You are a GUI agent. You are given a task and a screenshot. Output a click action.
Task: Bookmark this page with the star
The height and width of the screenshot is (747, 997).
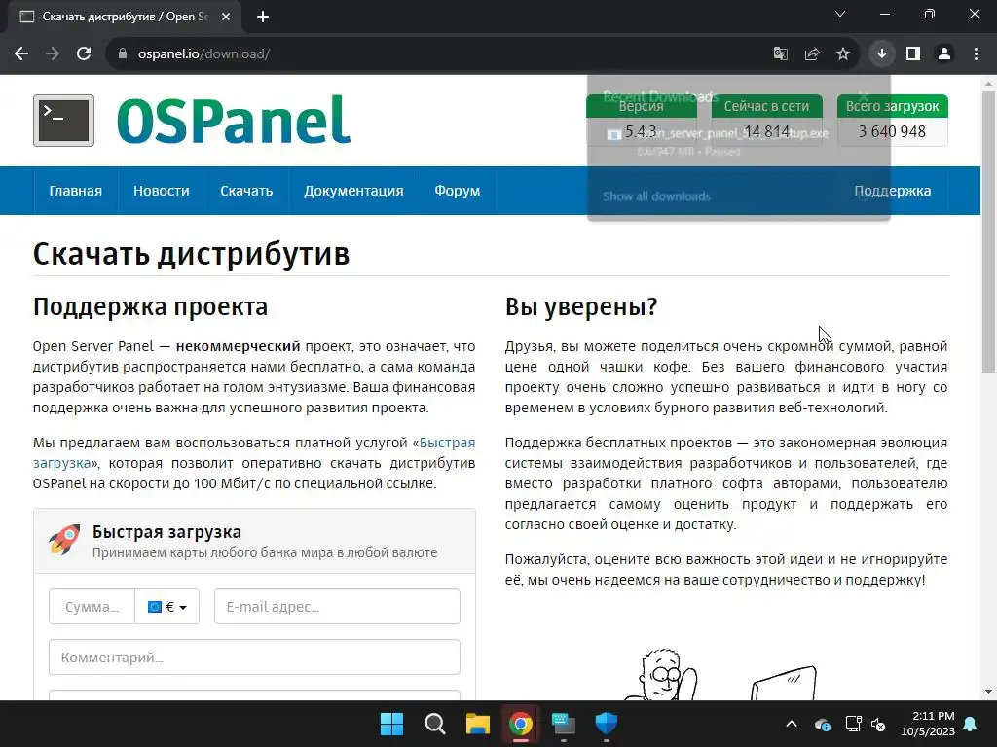click(x=843, y=54)
